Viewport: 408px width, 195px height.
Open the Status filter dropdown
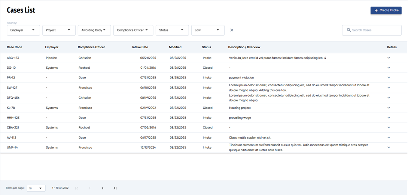click(x=172, y=30)
